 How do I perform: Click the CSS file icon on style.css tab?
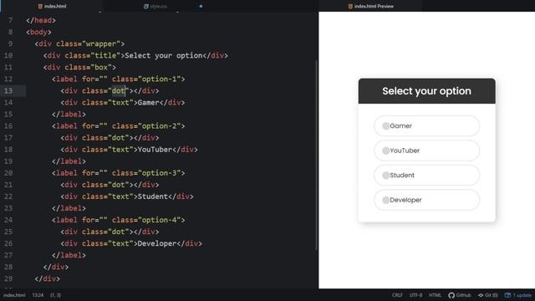click(146, 6)
